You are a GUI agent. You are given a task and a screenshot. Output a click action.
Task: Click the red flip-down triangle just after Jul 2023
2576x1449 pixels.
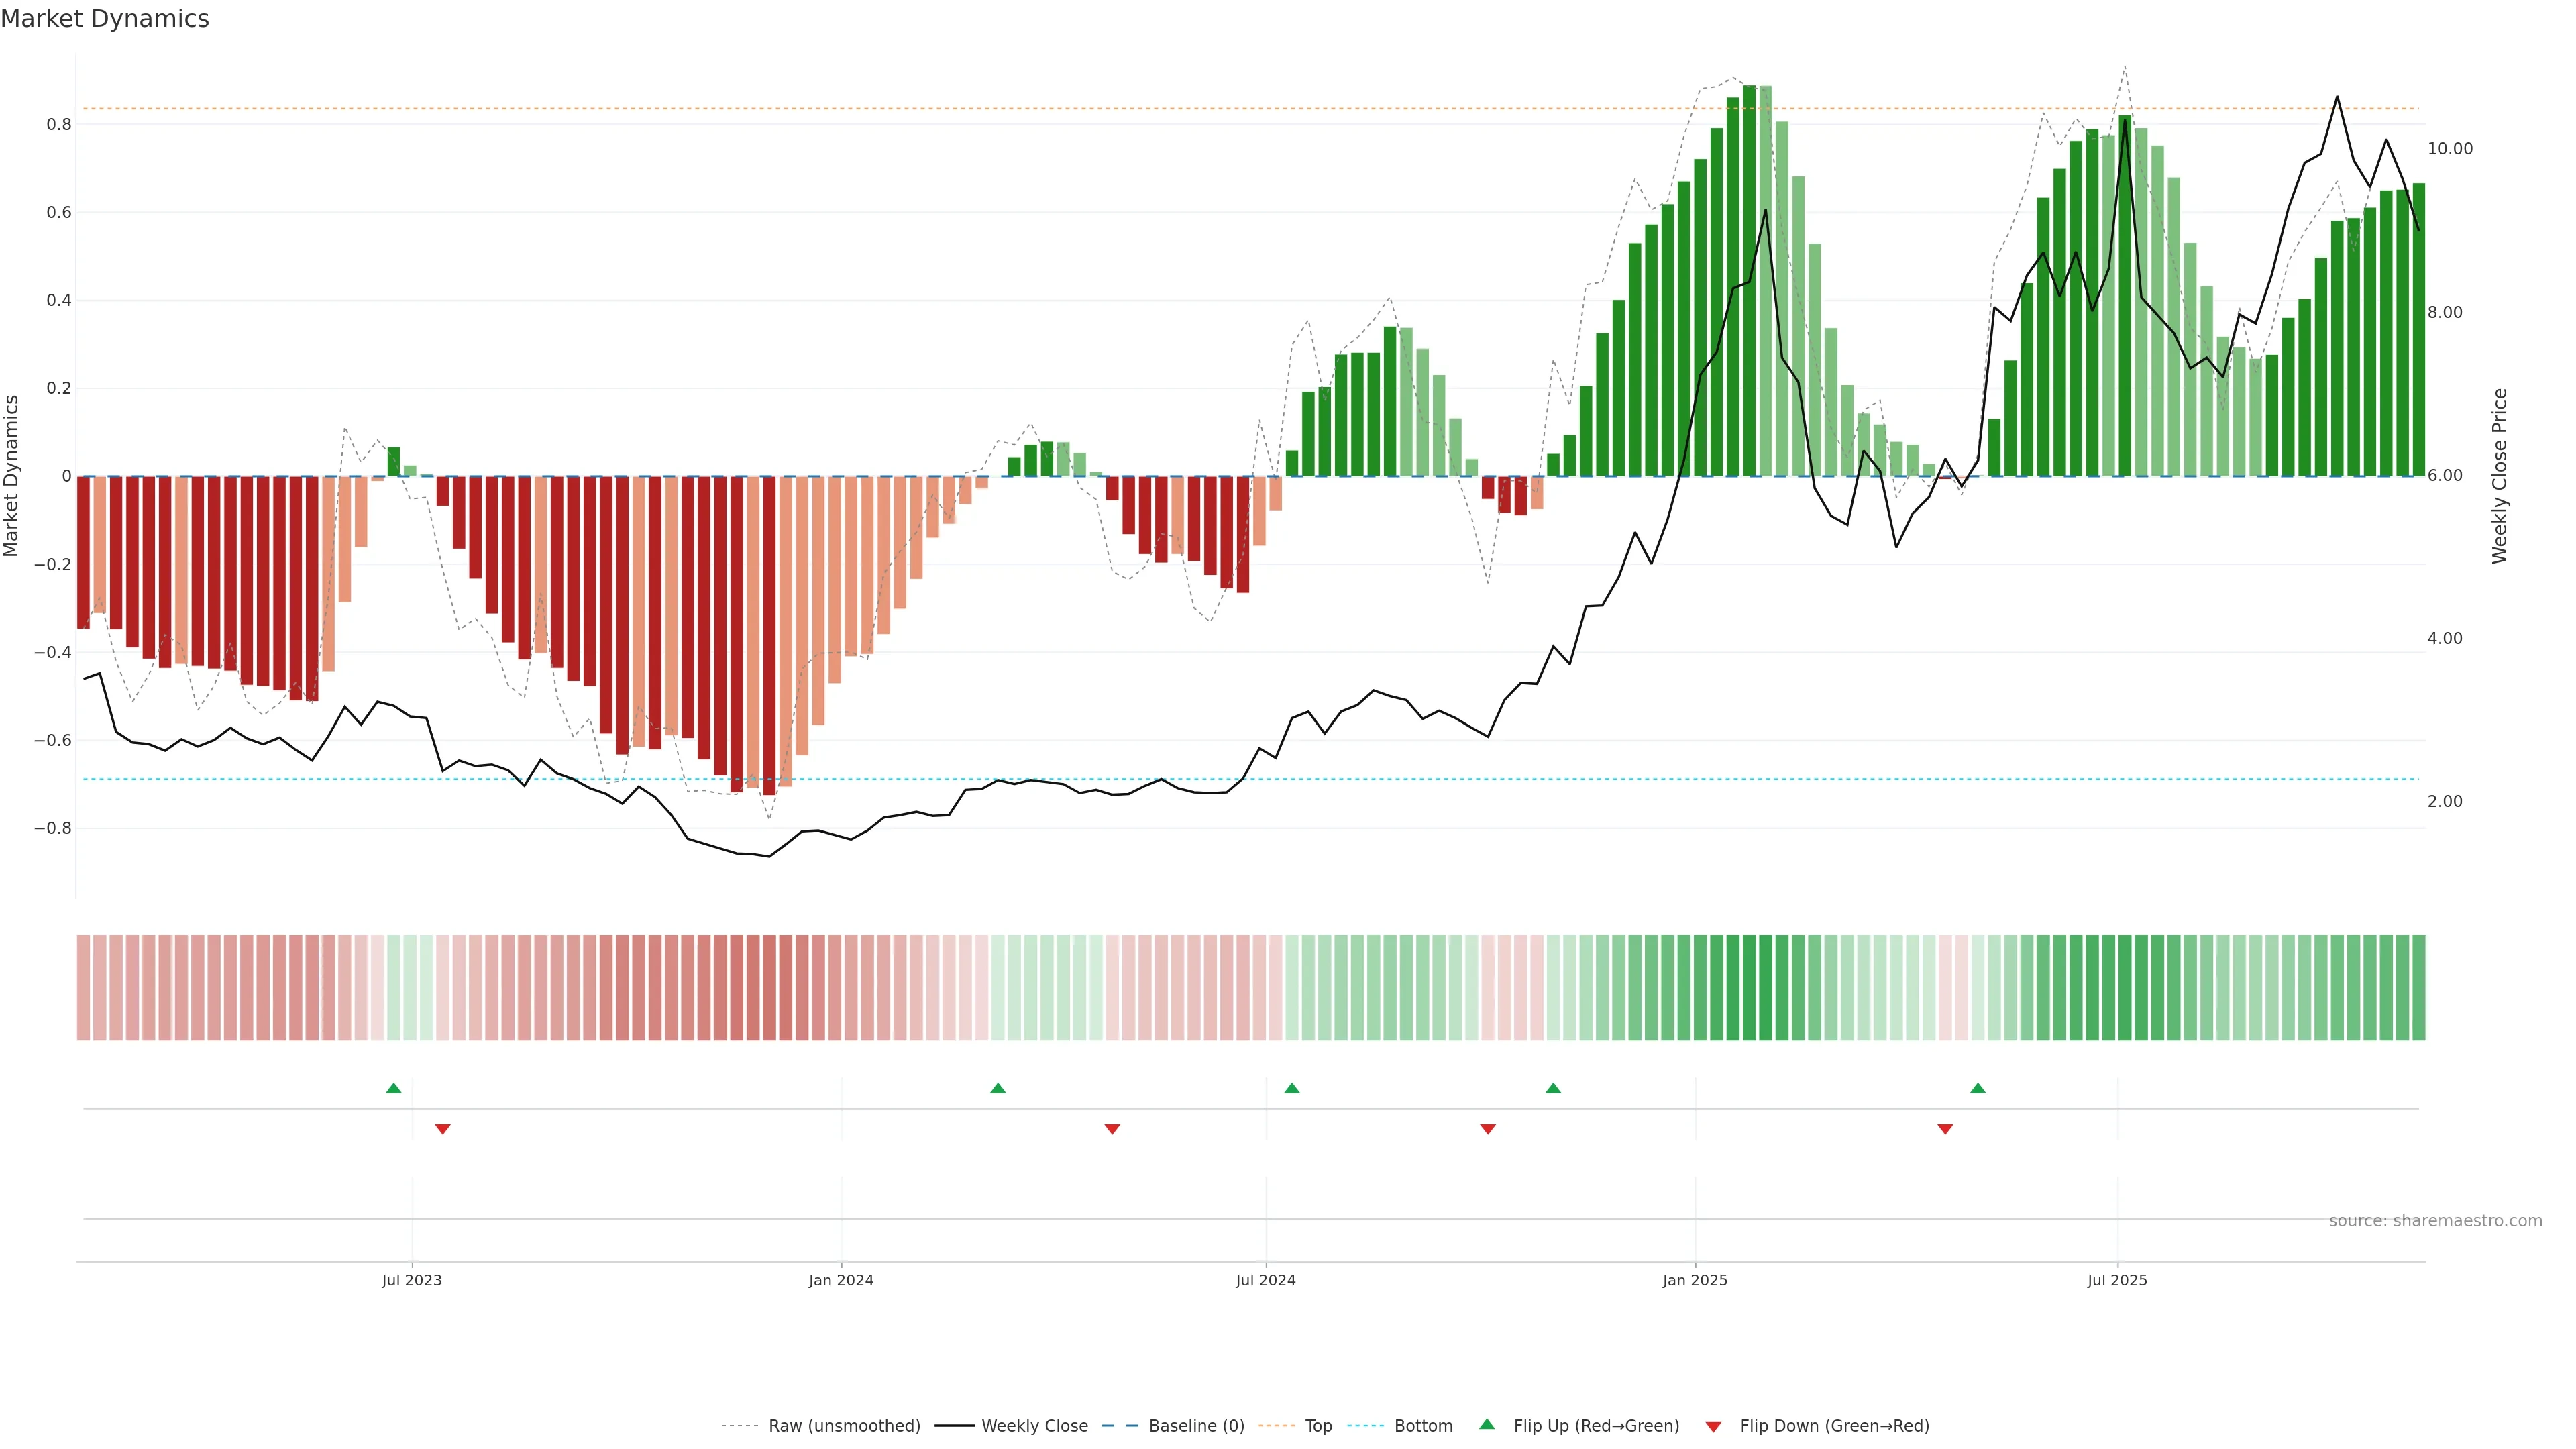443,1129
